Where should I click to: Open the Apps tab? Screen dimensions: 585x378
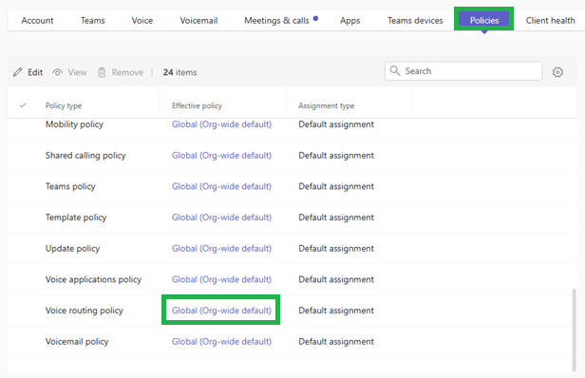[x=349, y=21]
